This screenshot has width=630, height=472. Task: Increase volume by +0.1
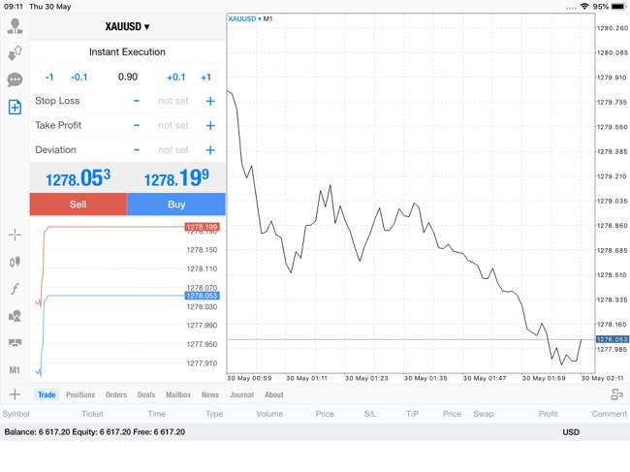tap(175, 78)
